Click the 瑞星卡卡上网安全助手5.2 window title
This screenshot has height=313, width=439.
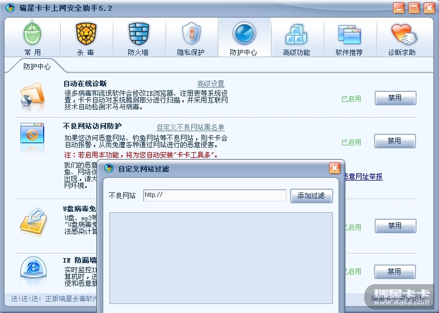(x=66, y=8)
